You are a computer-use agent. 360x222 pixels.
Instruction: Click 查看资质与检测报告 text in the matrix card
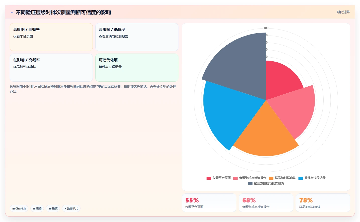click(x=113, y=36)
